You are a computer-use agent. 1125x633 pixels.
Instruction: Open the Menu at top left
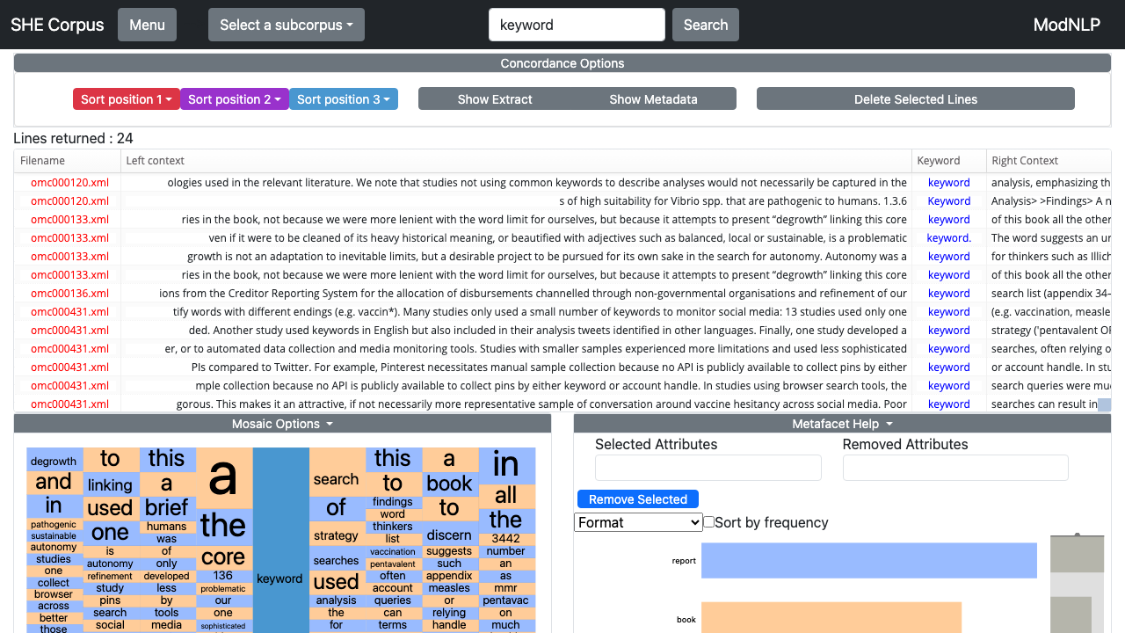pyautogui.click(x=146, y=24)
